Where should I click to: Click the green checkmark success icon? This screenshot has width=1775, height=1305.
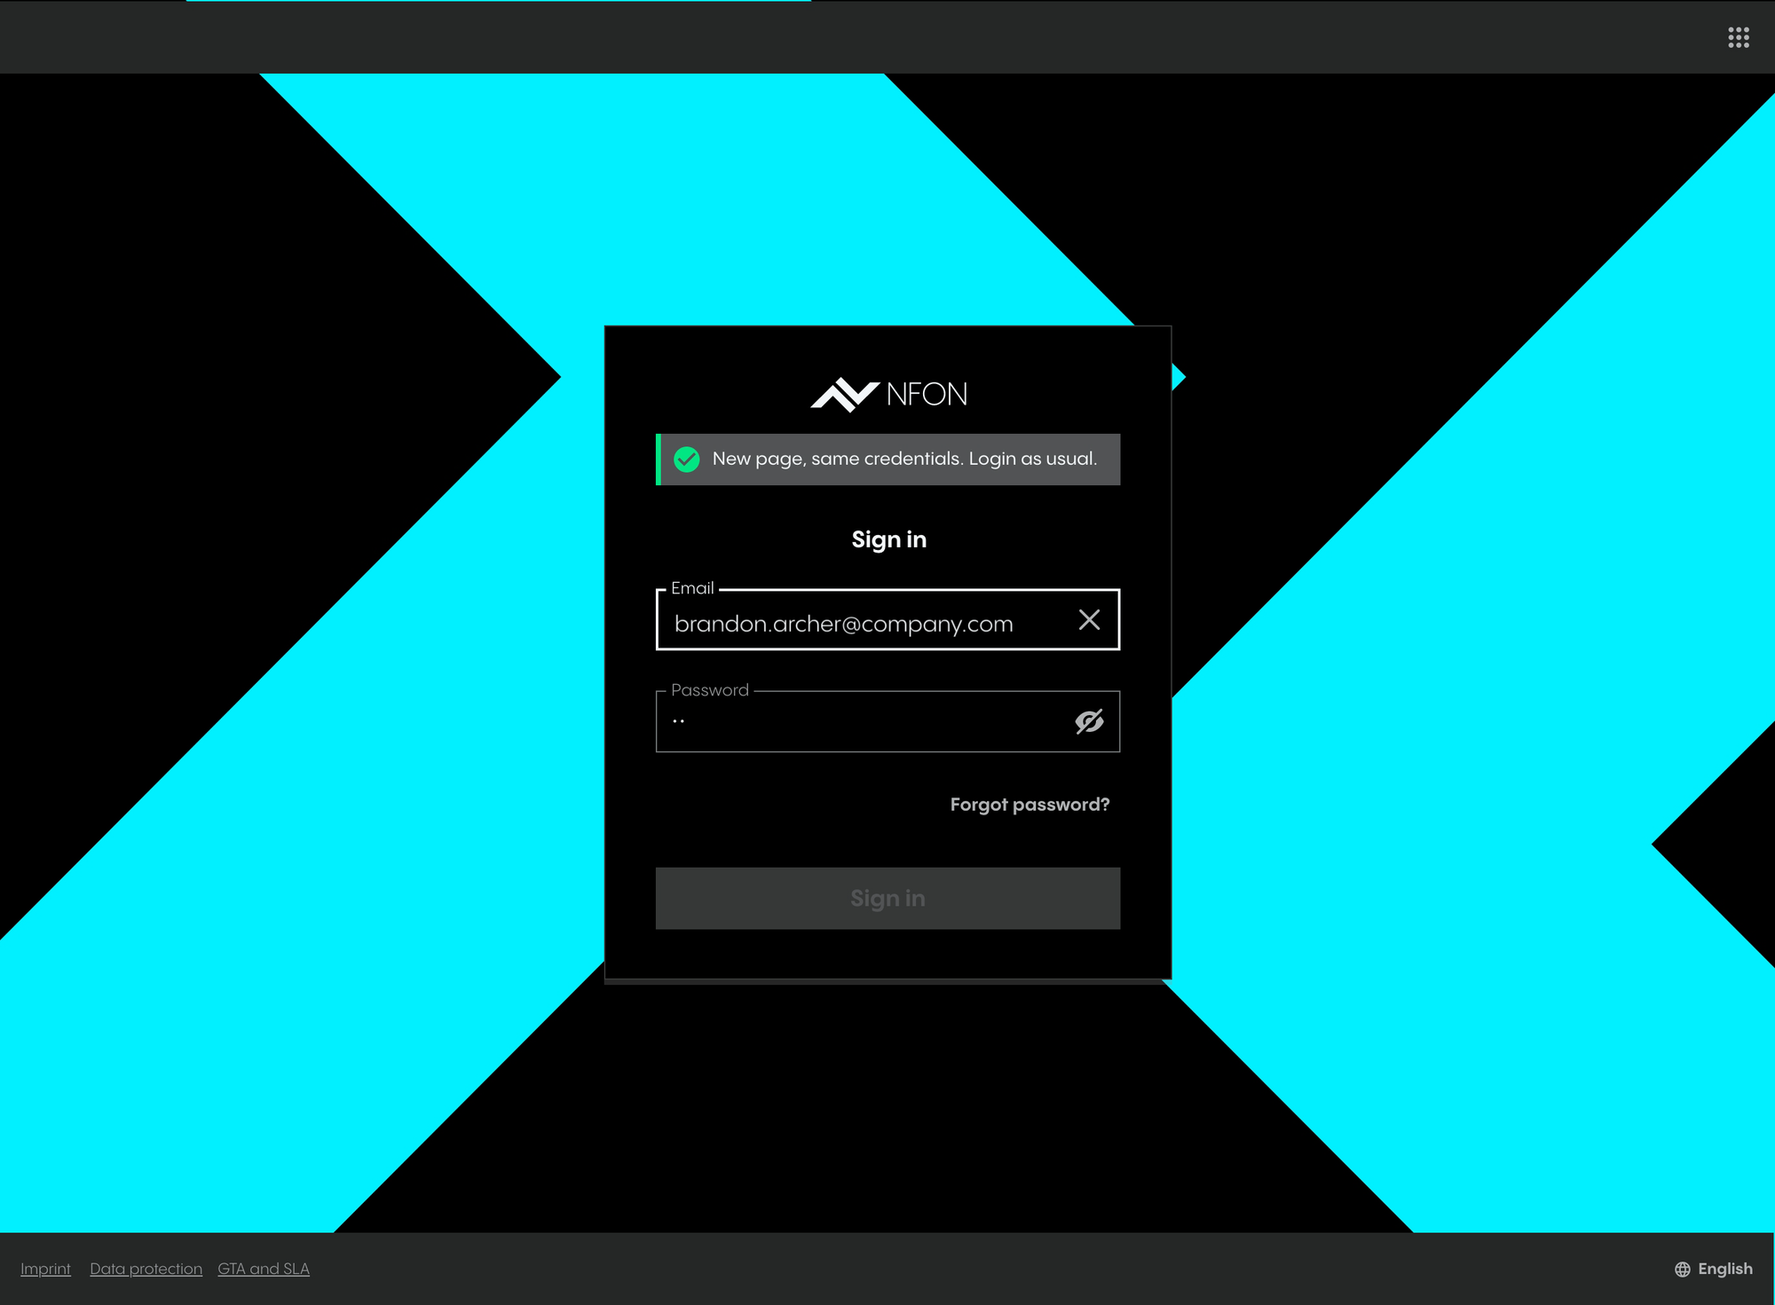[686, 460]
